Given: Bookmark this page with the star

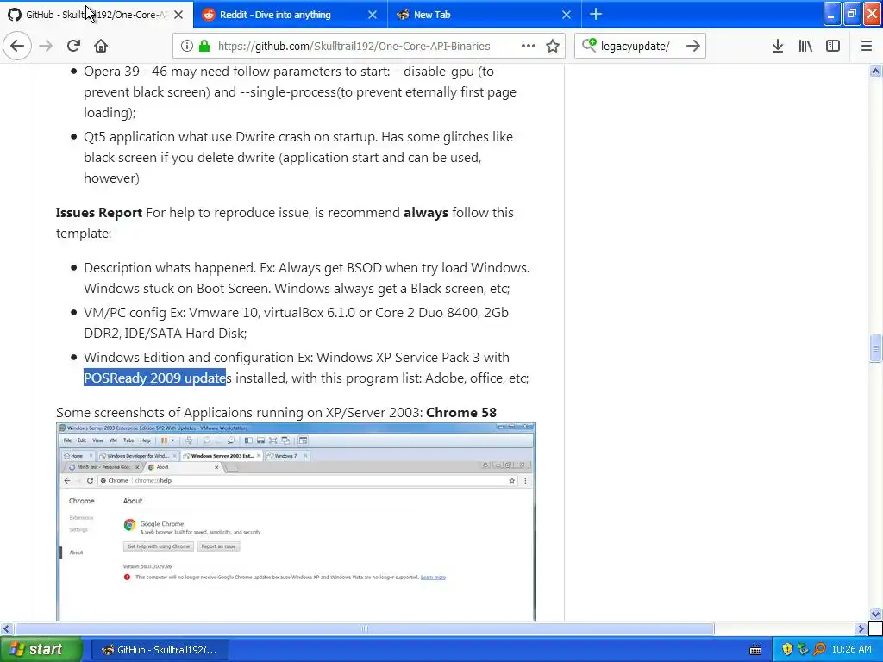Looking at the screenshot, I should click(553, 46).
